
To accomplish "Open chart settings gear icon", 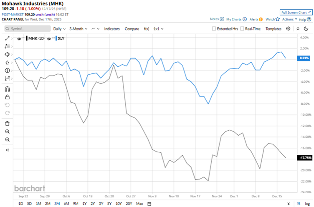I will tap(288, 29).
